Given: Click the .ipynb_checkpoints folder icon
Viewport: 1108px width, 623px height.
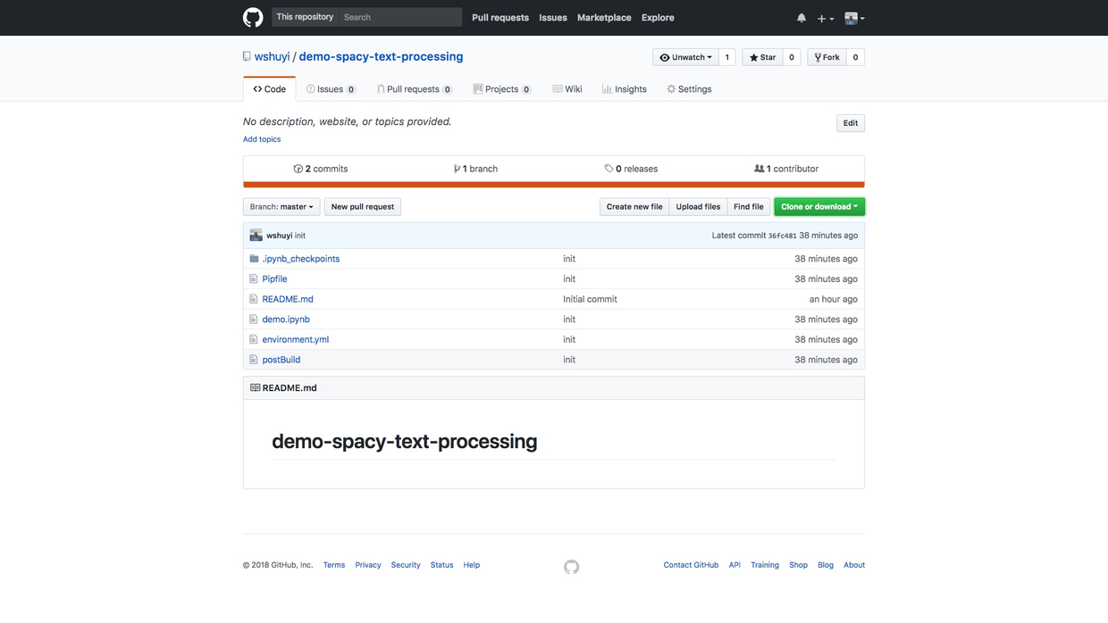Looking at the screenshot, I should pyautogui.click(x=254, y=259).
